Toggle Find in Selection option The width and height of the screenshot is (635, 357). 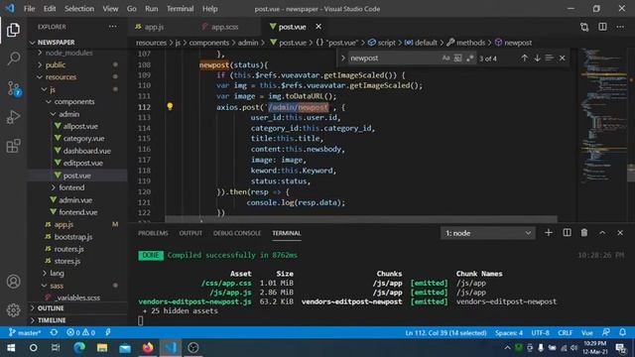549,59
